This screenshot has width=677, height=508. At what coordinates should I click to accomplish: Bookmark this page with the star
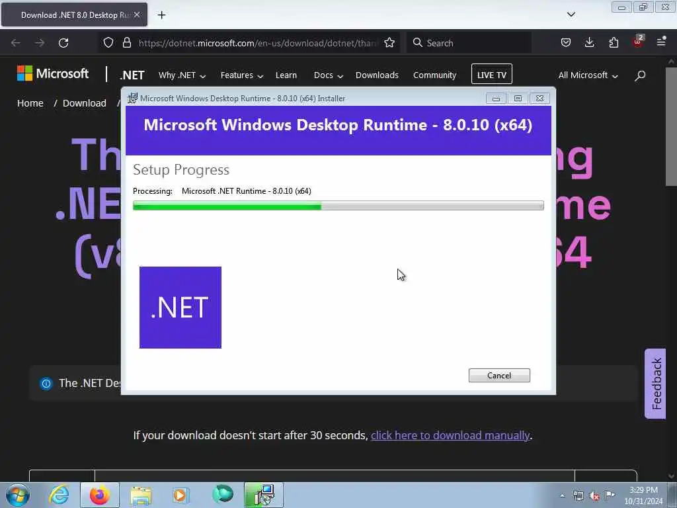coord(389,43)
